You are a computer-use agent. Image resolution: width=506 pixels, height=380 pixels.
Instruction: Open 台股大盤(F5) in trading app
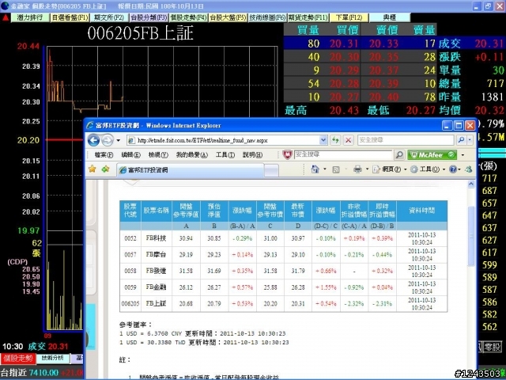point(228,17)
